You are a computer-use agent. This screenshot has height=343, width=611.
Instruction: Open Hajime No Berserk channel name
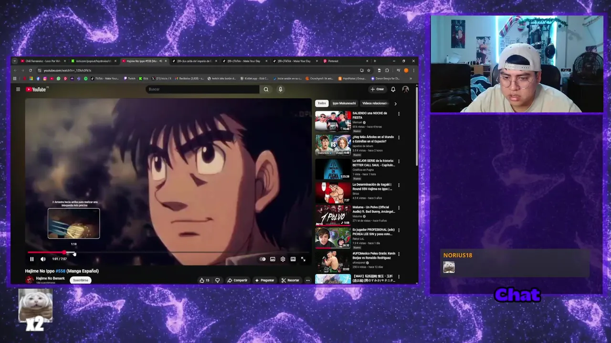(50, 278)
